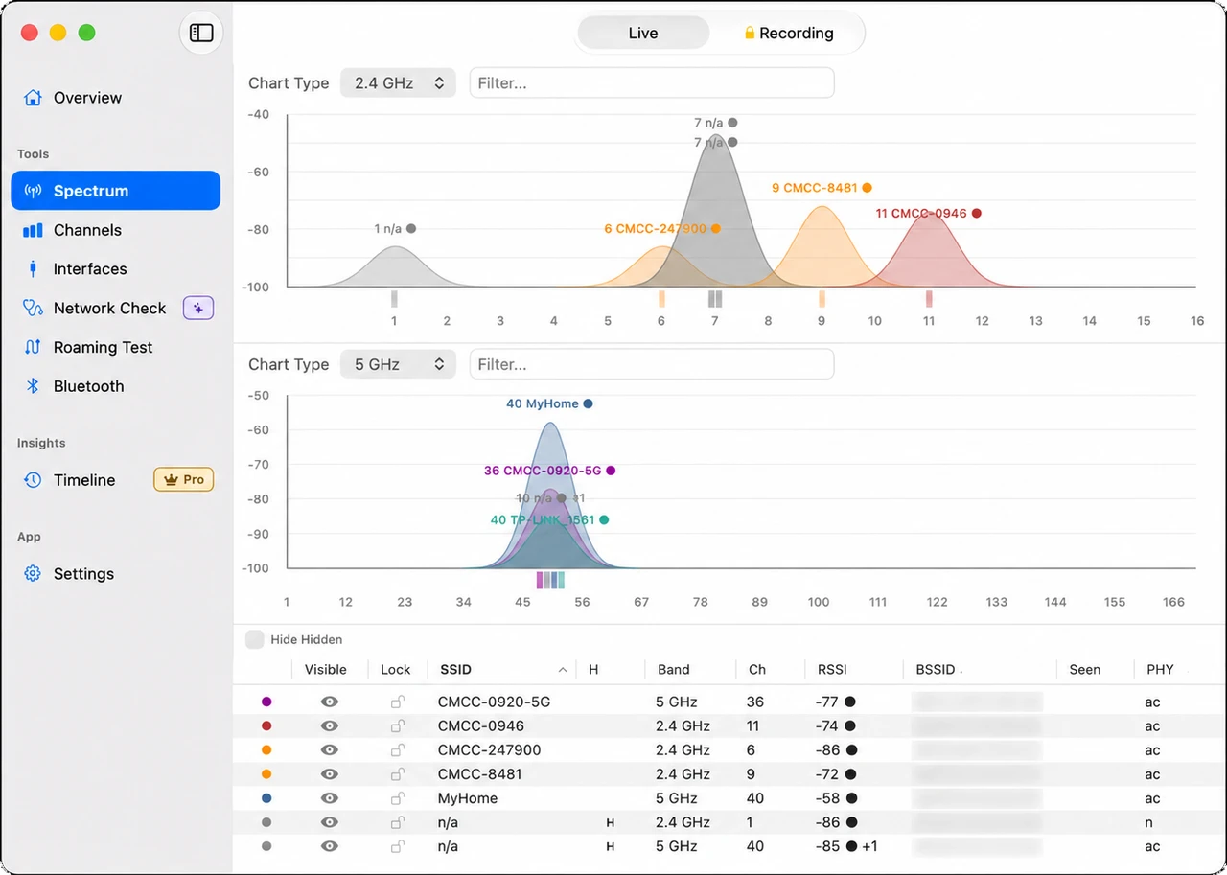Image resolution: width=1227 pixels, height=875 pixels.
Task: Sort table by Ch column header
Action: (757, 670)
